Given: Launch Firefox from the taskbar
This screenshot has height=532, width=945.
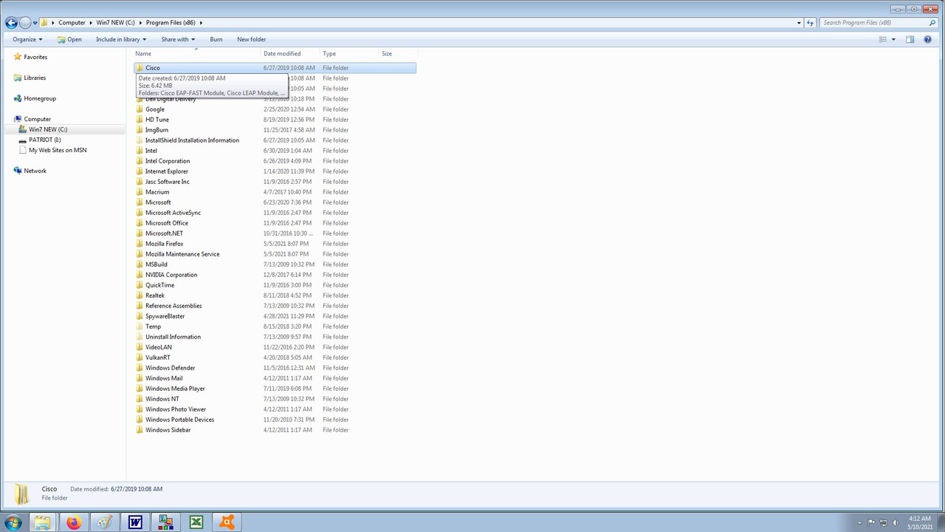Looking at the screenshot, I should point(73,522).
